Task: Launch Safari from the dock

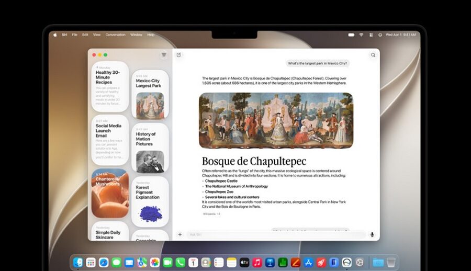Action: point(104,263)
